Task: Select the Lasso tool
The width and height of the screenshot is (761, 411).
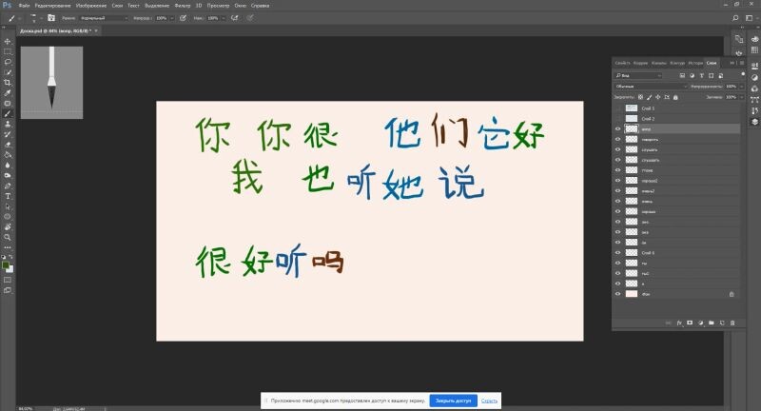Action: 8,62
